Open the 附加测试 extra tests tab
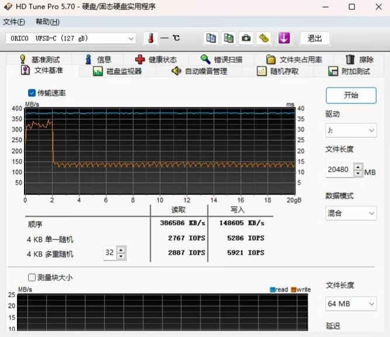This screenshot has width=390, height=337. [349, 71]
